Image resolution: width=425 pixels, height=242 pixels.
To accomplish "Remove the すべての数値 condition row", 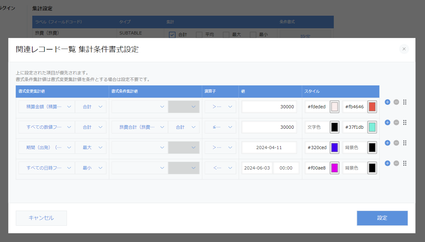I will click(x=396, y=122).
